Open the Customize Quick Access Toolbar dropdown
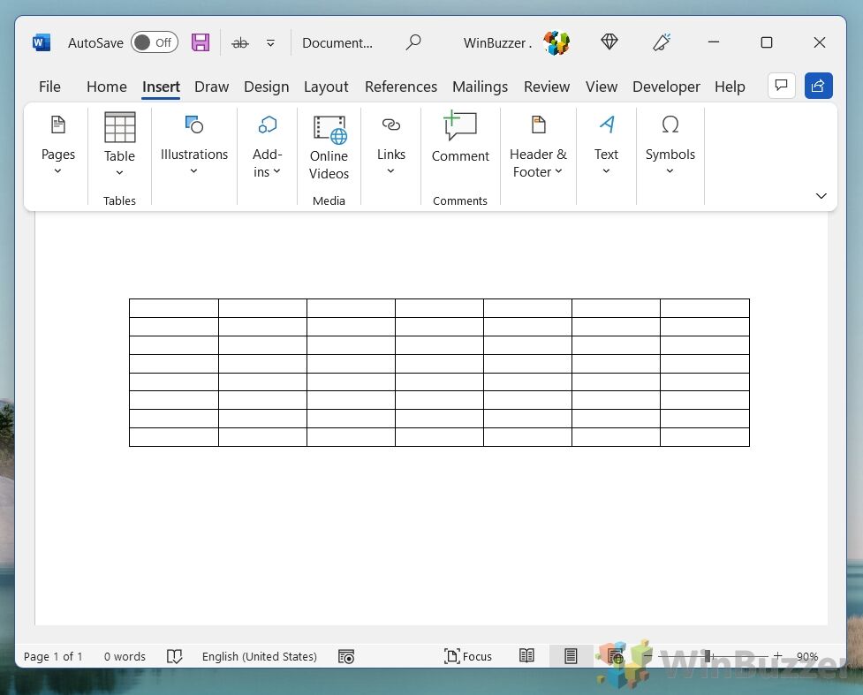Viewport: 863px width, 695px height. (271, 42)
